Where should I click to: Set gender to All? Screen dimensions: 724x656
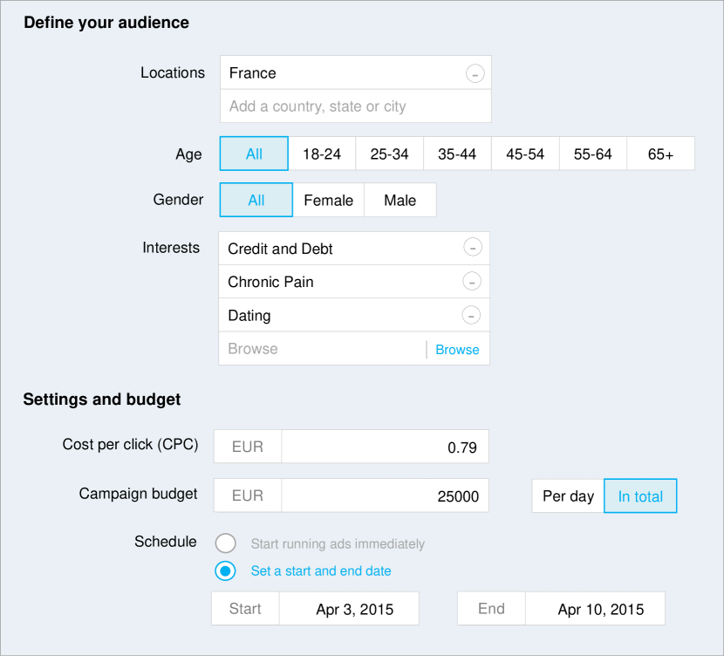[x=256, y=200]
